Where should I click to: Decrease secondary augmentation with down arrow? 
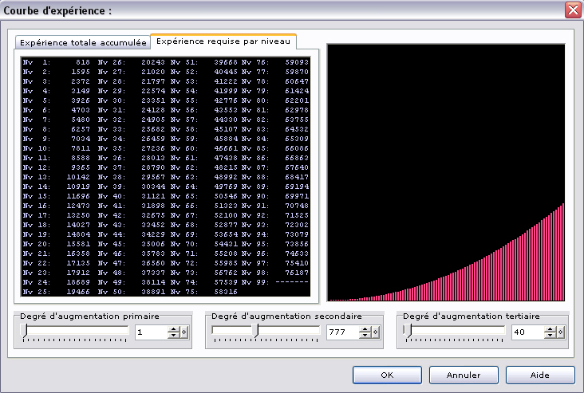tap(364, 336)
